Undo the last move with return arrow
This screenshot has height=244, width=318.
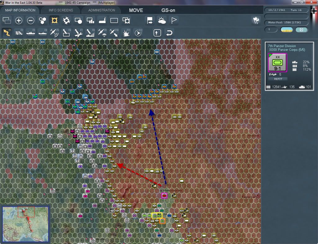[169, 33]
